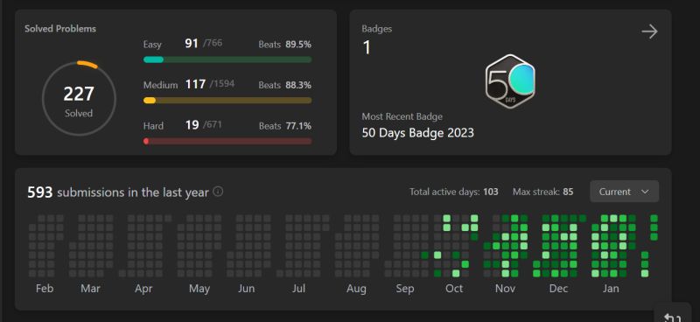Click the Hard red progress bar

pyautogui.click(x=227, y=141)
